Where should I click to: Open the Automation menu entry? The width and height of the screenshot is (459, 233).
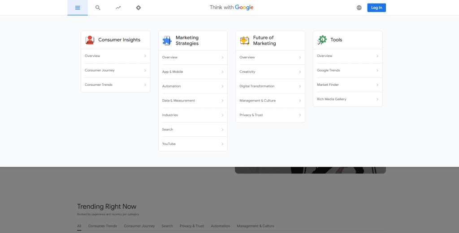point(193,86)
